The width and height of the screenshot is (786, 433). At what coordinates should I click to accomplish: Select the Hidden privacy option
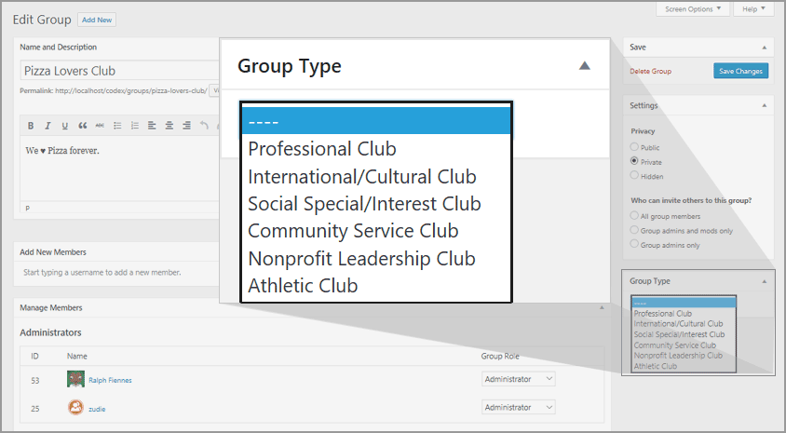[x=635, y=175]
